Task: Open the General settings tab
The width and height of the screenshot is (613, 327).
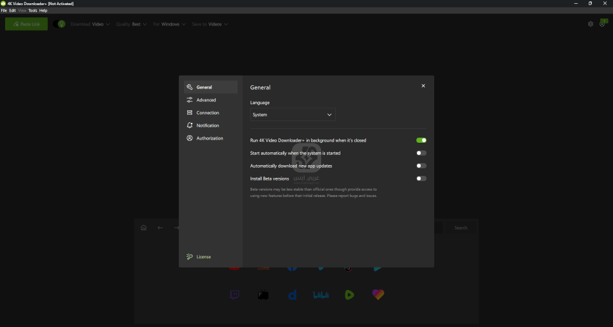Action: [210, 87]
